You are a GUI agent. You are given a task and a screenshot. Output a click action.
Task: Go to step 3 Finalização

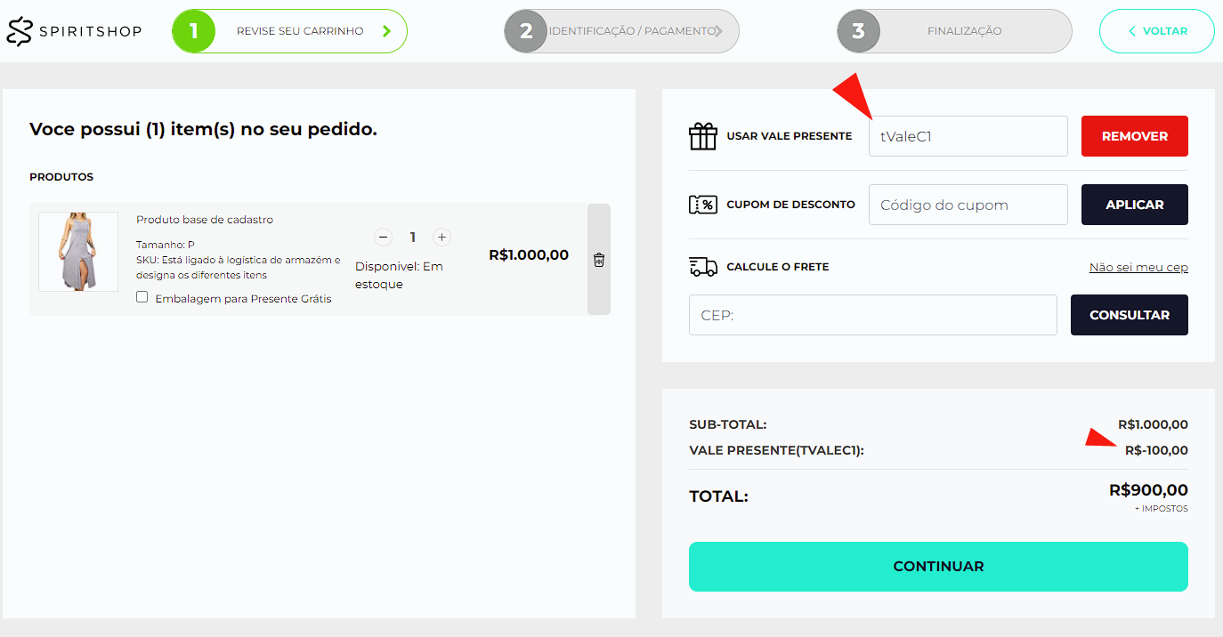954,31
